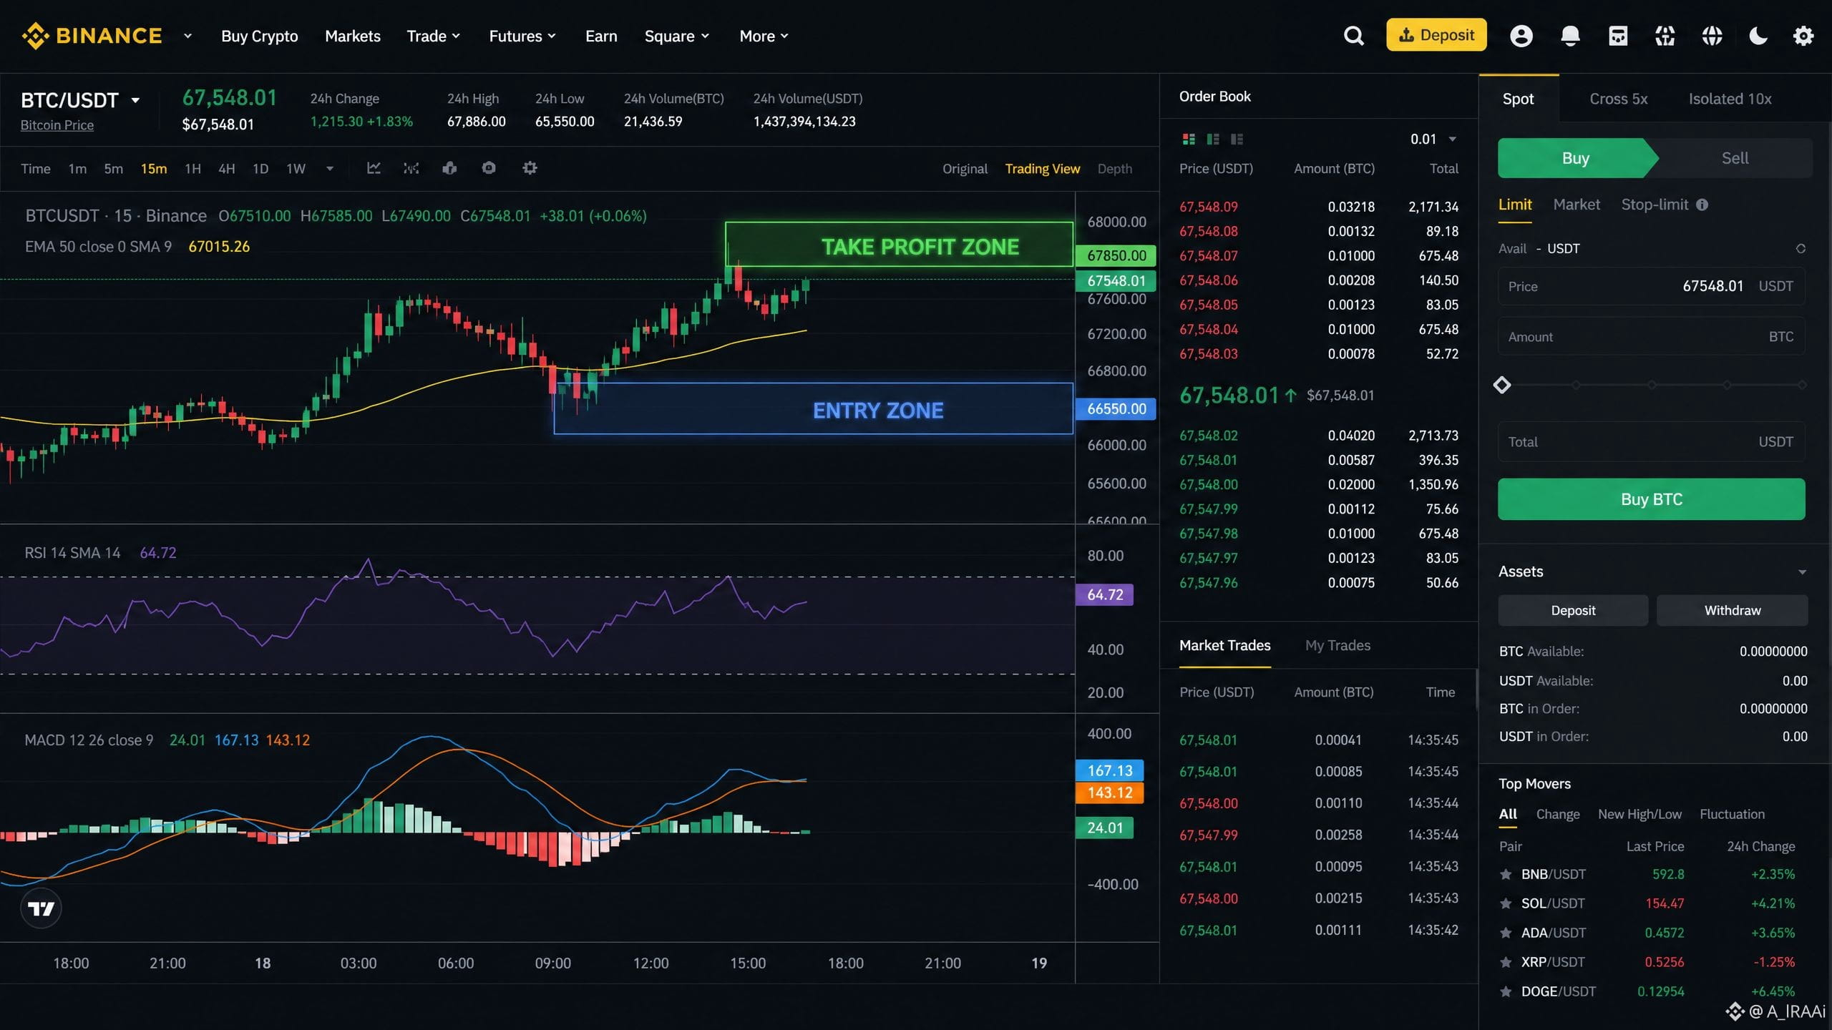Collapse the Assets panel arrow

point(1802,572)
